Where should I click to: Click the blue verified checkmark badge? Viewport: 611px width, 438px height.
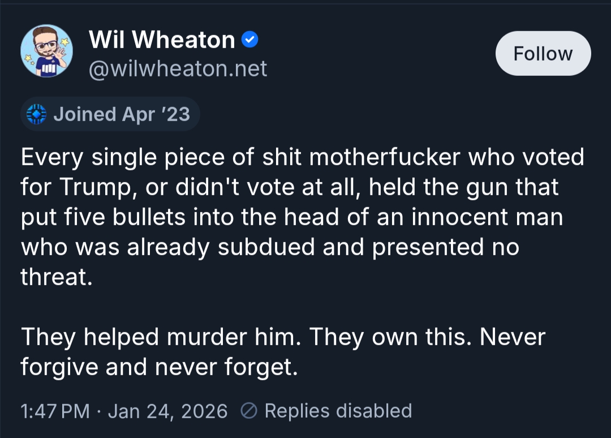tap(250, 40)
